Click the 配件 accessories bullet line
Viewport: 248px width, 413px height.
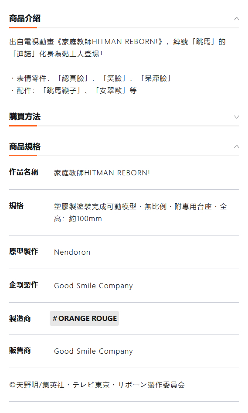73,91
